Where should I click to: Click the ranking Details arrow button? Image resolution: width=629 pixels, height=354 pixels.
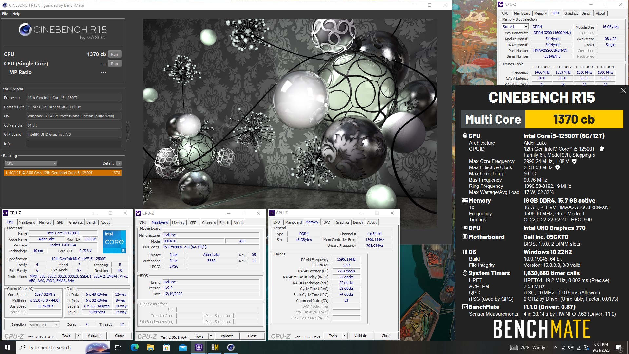(x=119, y=163)
